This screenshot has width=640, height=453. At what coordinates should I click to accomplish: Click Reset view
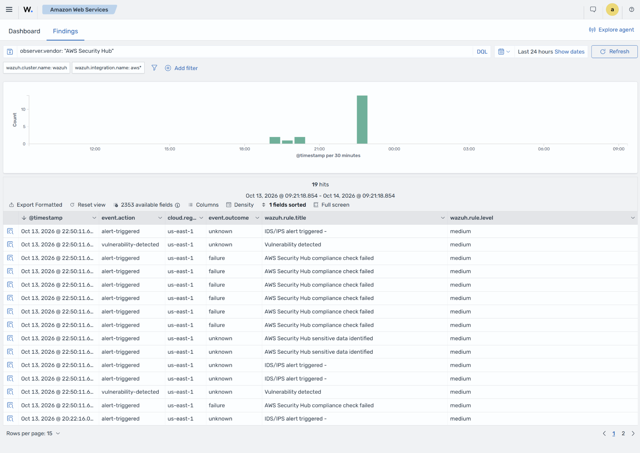pos(88,205)
